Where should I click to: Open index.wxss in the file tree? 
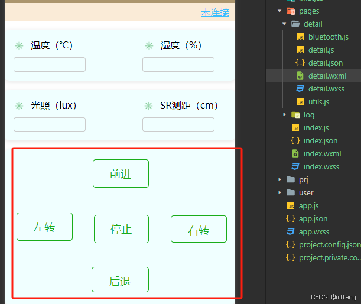(x=321, y=166)
